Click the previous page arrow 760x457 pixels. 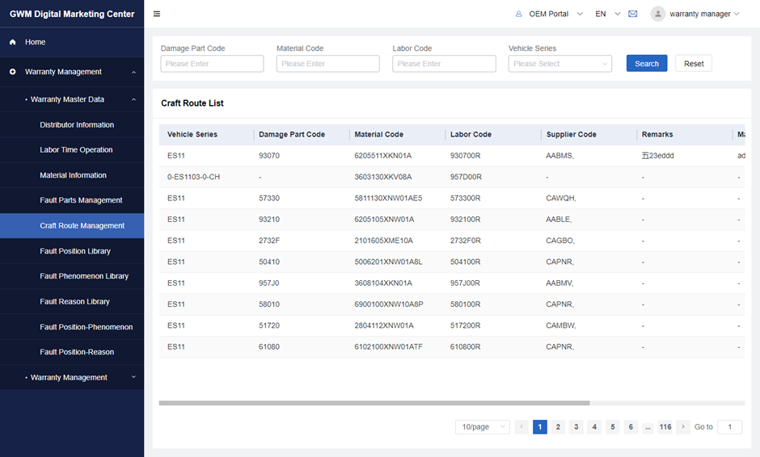[521, 426]
